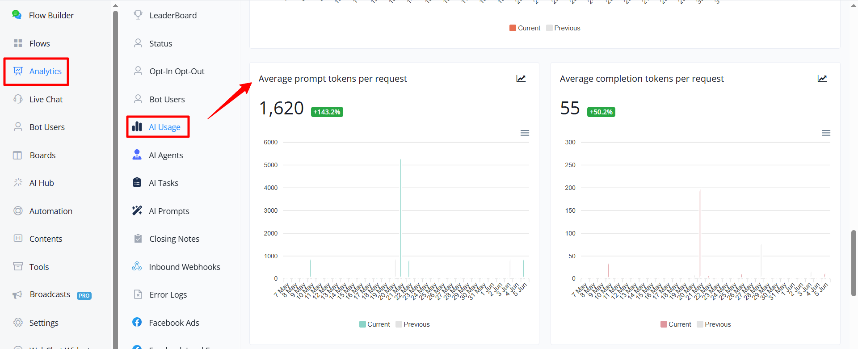Click the Flows grid icon

tap(18, 43)
